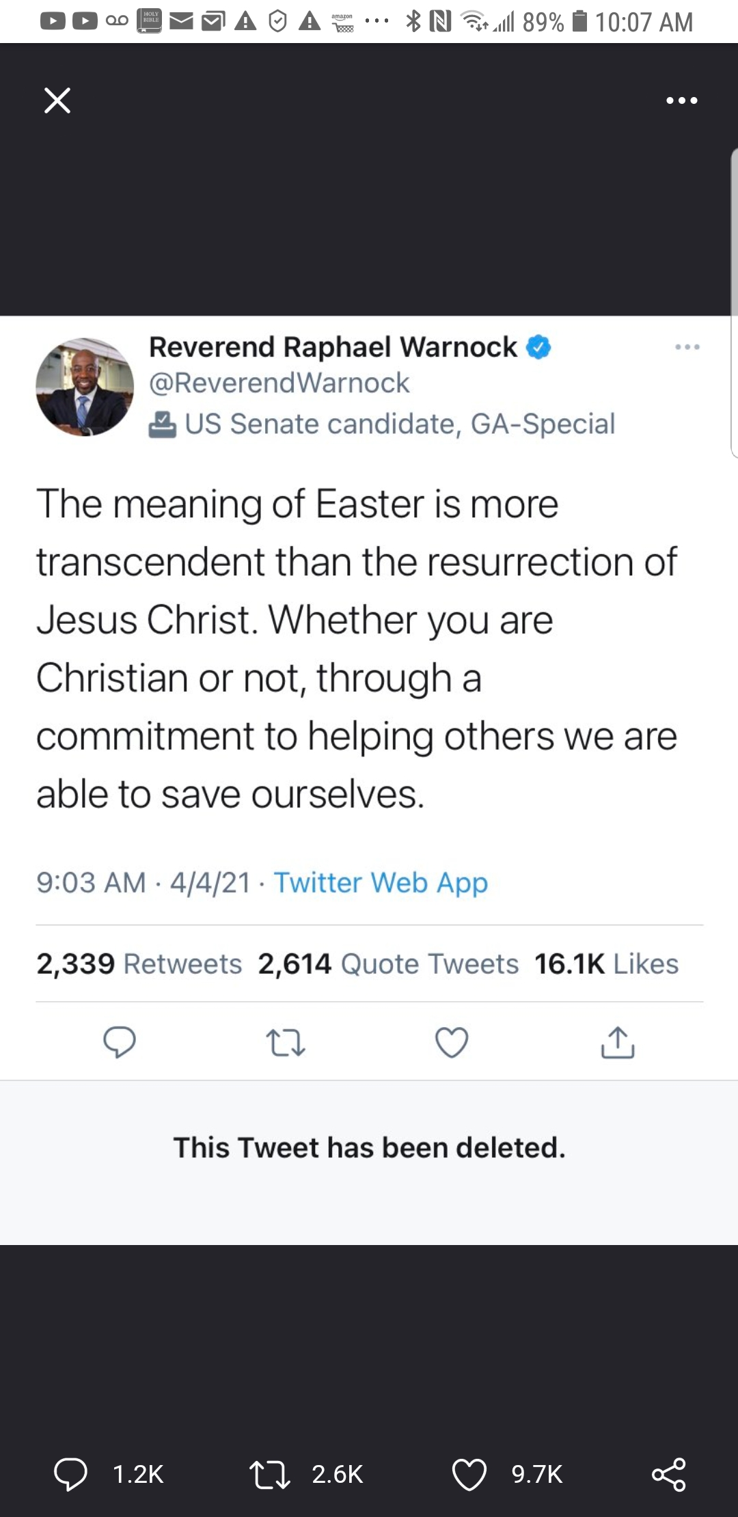Tap the blue verified badge
The width and height of the screenshot is (738, 1517).
click(538, 347)
